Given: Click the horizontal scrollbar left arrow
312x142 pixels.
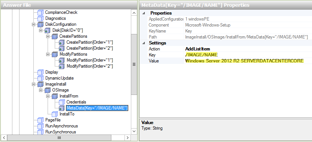Looking at the screenshot, I should 4,138.
